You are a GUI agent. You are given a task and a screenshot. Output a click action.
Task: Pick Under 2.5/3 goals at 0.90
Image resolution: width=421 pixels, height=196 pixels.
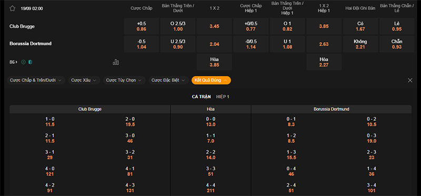[178, 44]
